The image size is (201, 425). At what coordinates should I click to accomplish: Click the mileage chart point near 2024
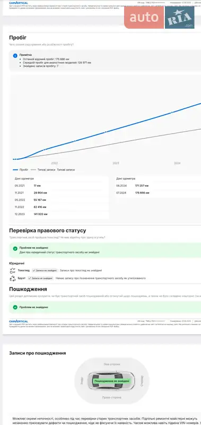pyautogui.click(x=171, y=112)
